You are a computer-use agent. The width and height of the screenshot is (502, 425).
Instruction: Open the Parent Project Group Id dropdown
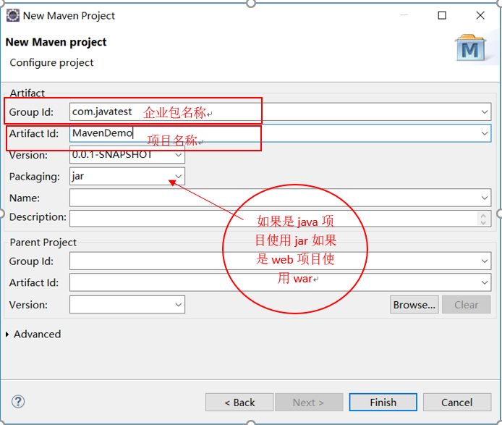(x=485, y=261)
